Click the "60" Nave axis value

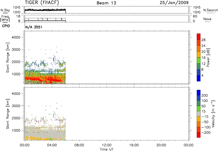click(x=195, y=16)
